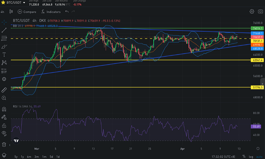Delete drawings with the trash icon
Screen dimensions: 265x159
pos(4,144)
